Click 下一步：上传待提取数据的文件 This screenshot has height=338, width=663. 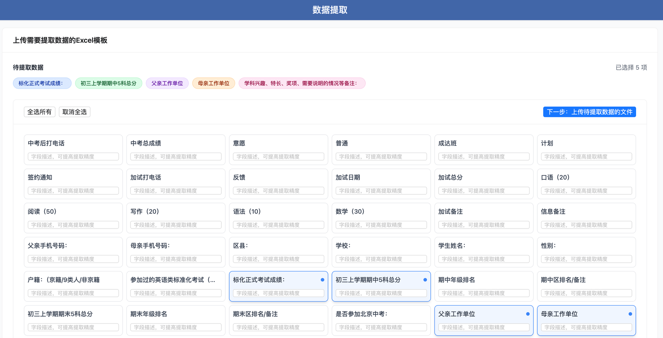pos(589,112)
